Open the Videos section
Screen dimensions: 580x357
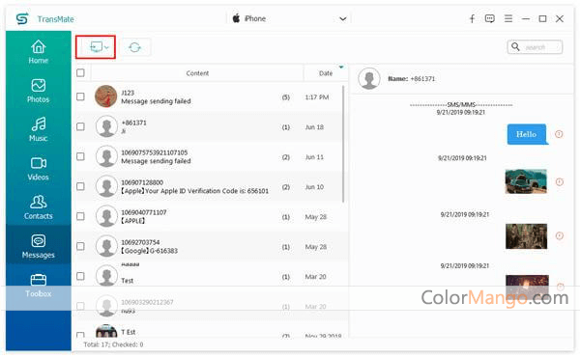coord(39,168)
